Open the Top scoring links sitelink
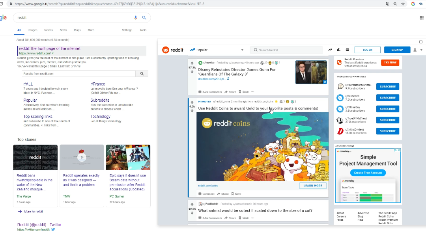Image resolution: width=426 pixels, height=231 pixels. pyautogui.click(x=38, y=116)
